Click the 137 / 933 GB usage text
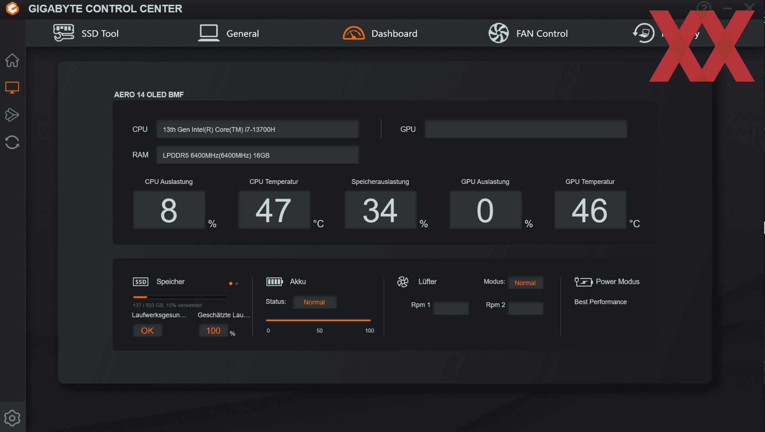765x432 pixels. 167,305
